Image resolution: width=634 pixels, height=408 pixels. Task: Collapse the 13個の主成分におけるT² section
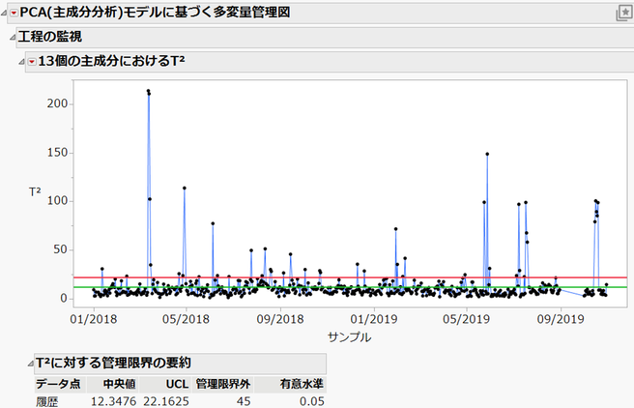pyautogui.click(x=21, y=62)
